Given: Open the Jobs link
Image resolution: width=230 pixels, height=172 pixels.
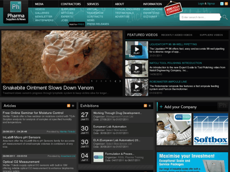Looking at the screenshot, I should pyautogui.click(x=65, y=20).
